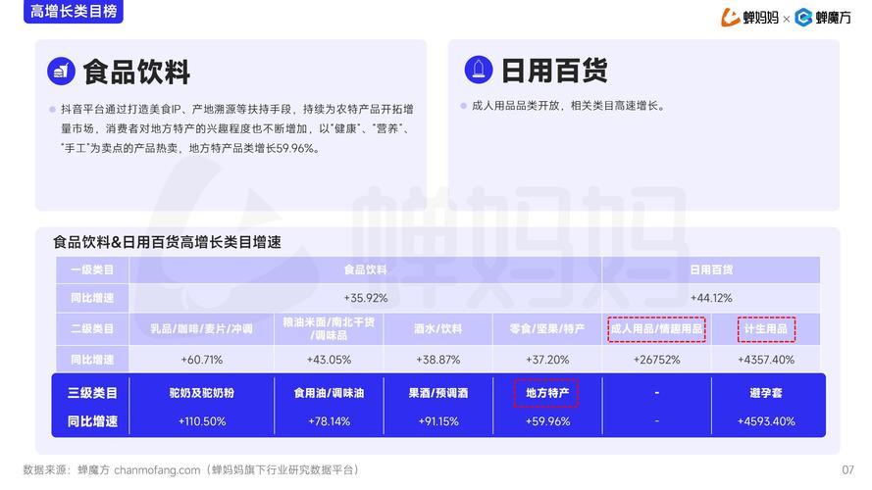Click the 计生用品 cell
Viewport: 872px width, 490px height.
click(x=766, y=329)
